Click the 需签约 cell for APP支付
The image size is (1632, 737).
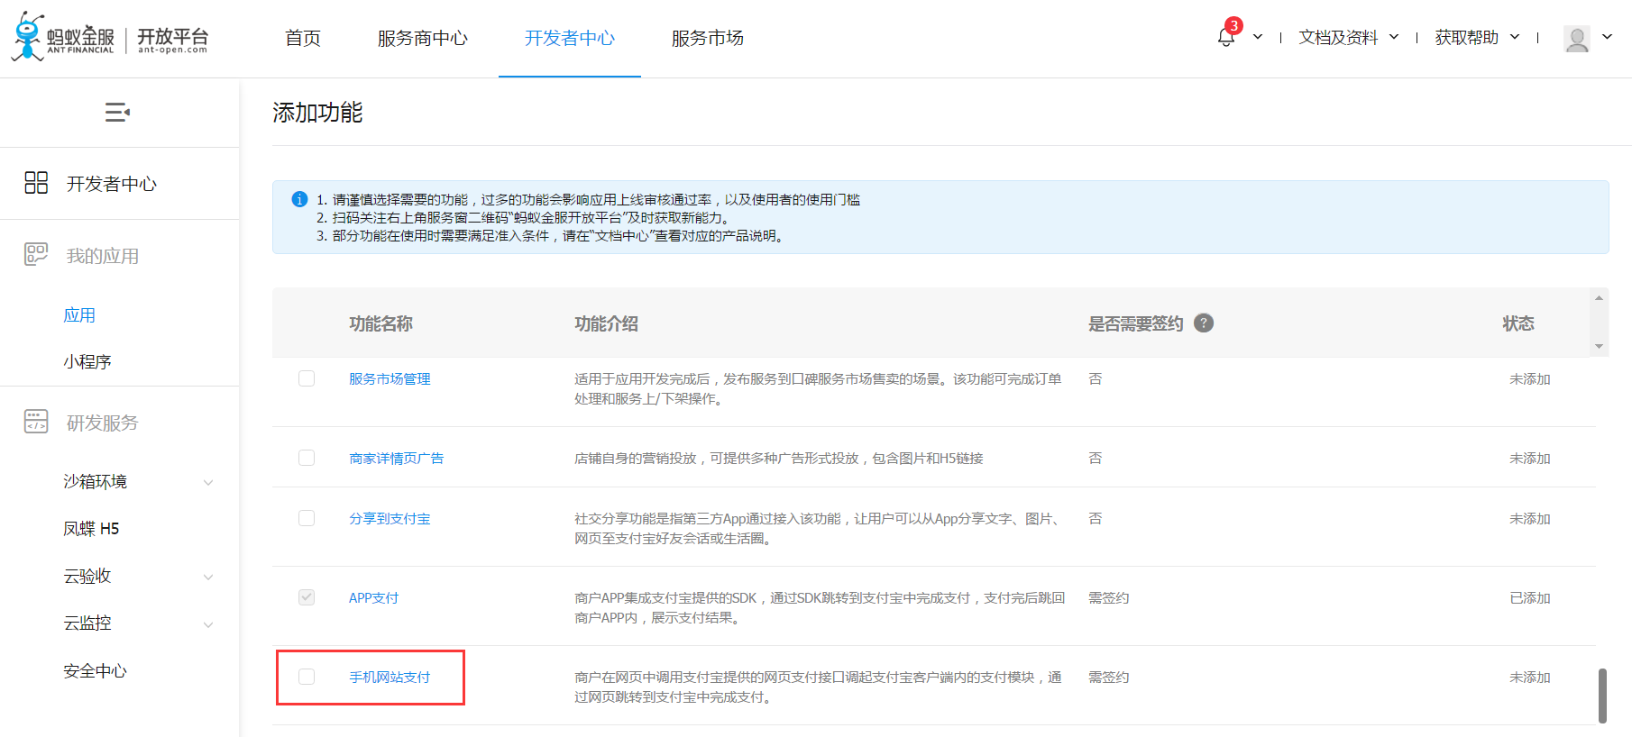click(x=1108, y=597)
